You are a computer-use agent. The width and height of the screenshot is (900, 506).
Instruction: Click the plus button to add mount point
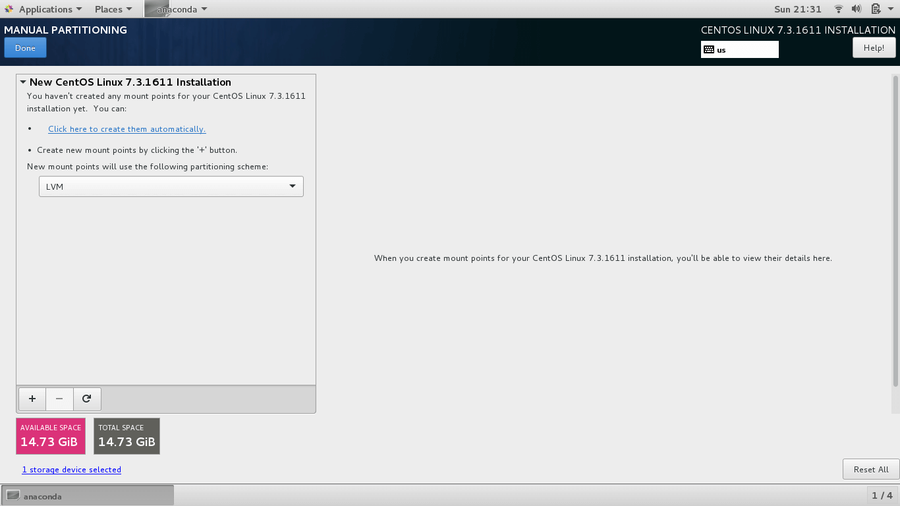pos(32,399)
